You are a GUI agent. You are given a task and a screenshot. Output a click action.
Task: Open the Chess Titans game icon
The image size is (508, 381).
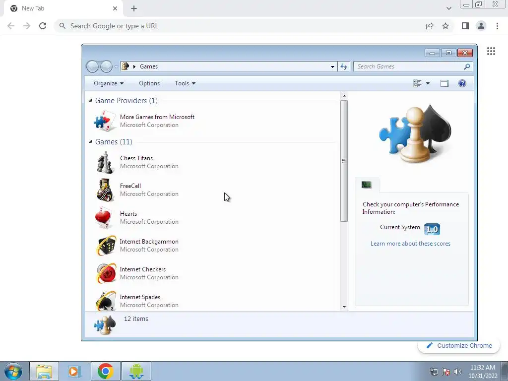(105, 162)
